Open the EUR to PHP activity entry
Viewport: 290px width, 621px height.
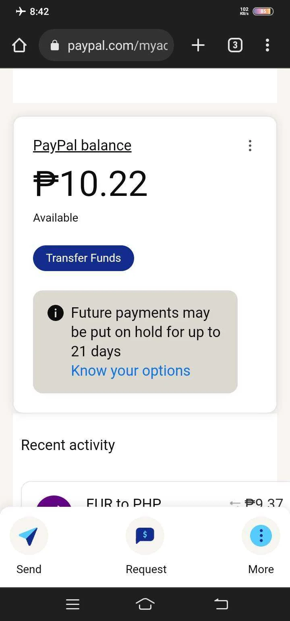pyautogui.click(x=155, y=495)
